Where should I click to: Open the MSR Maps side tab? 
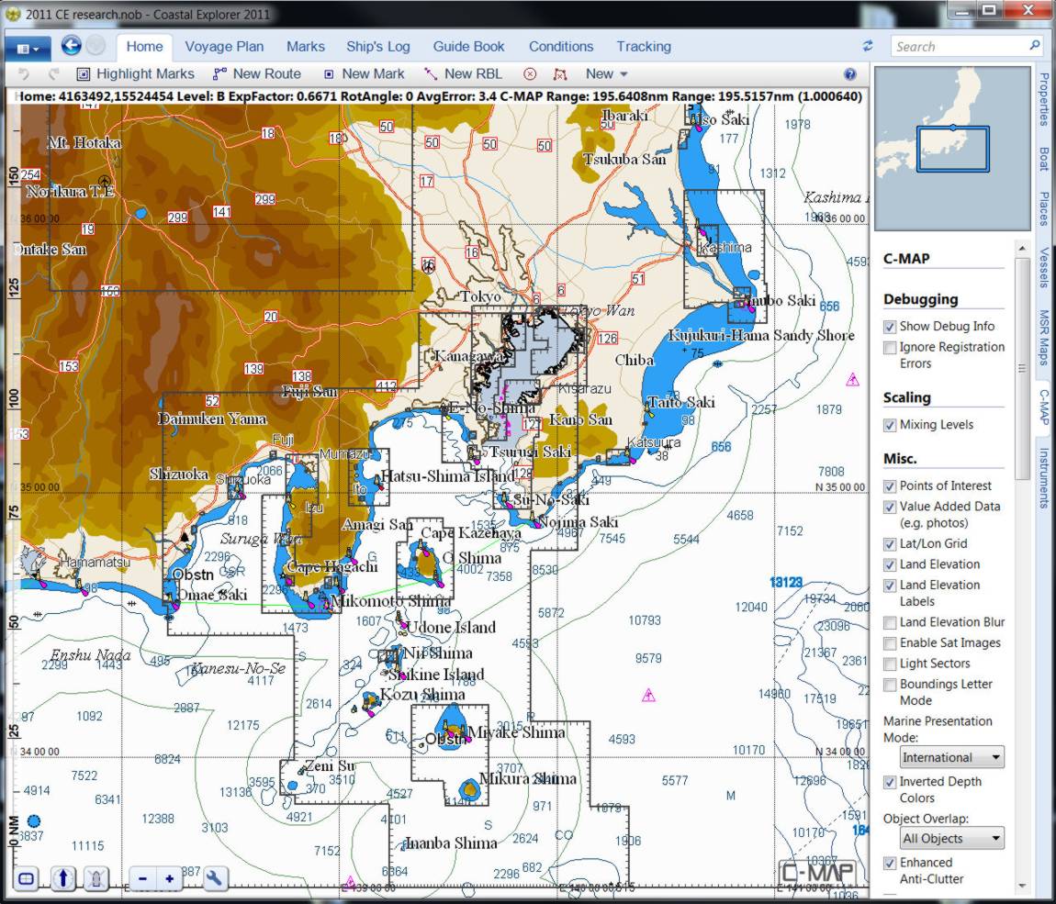click(x=1044, y=337)
